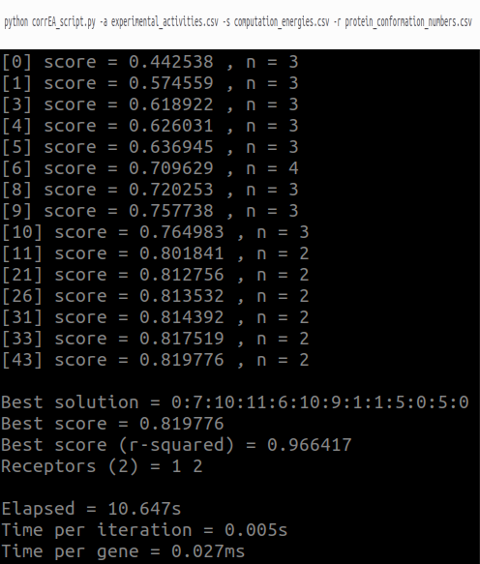This screenshot has height=564, width=480.
Task: Click the iteration [0] score line
Action: click(150, 62)
